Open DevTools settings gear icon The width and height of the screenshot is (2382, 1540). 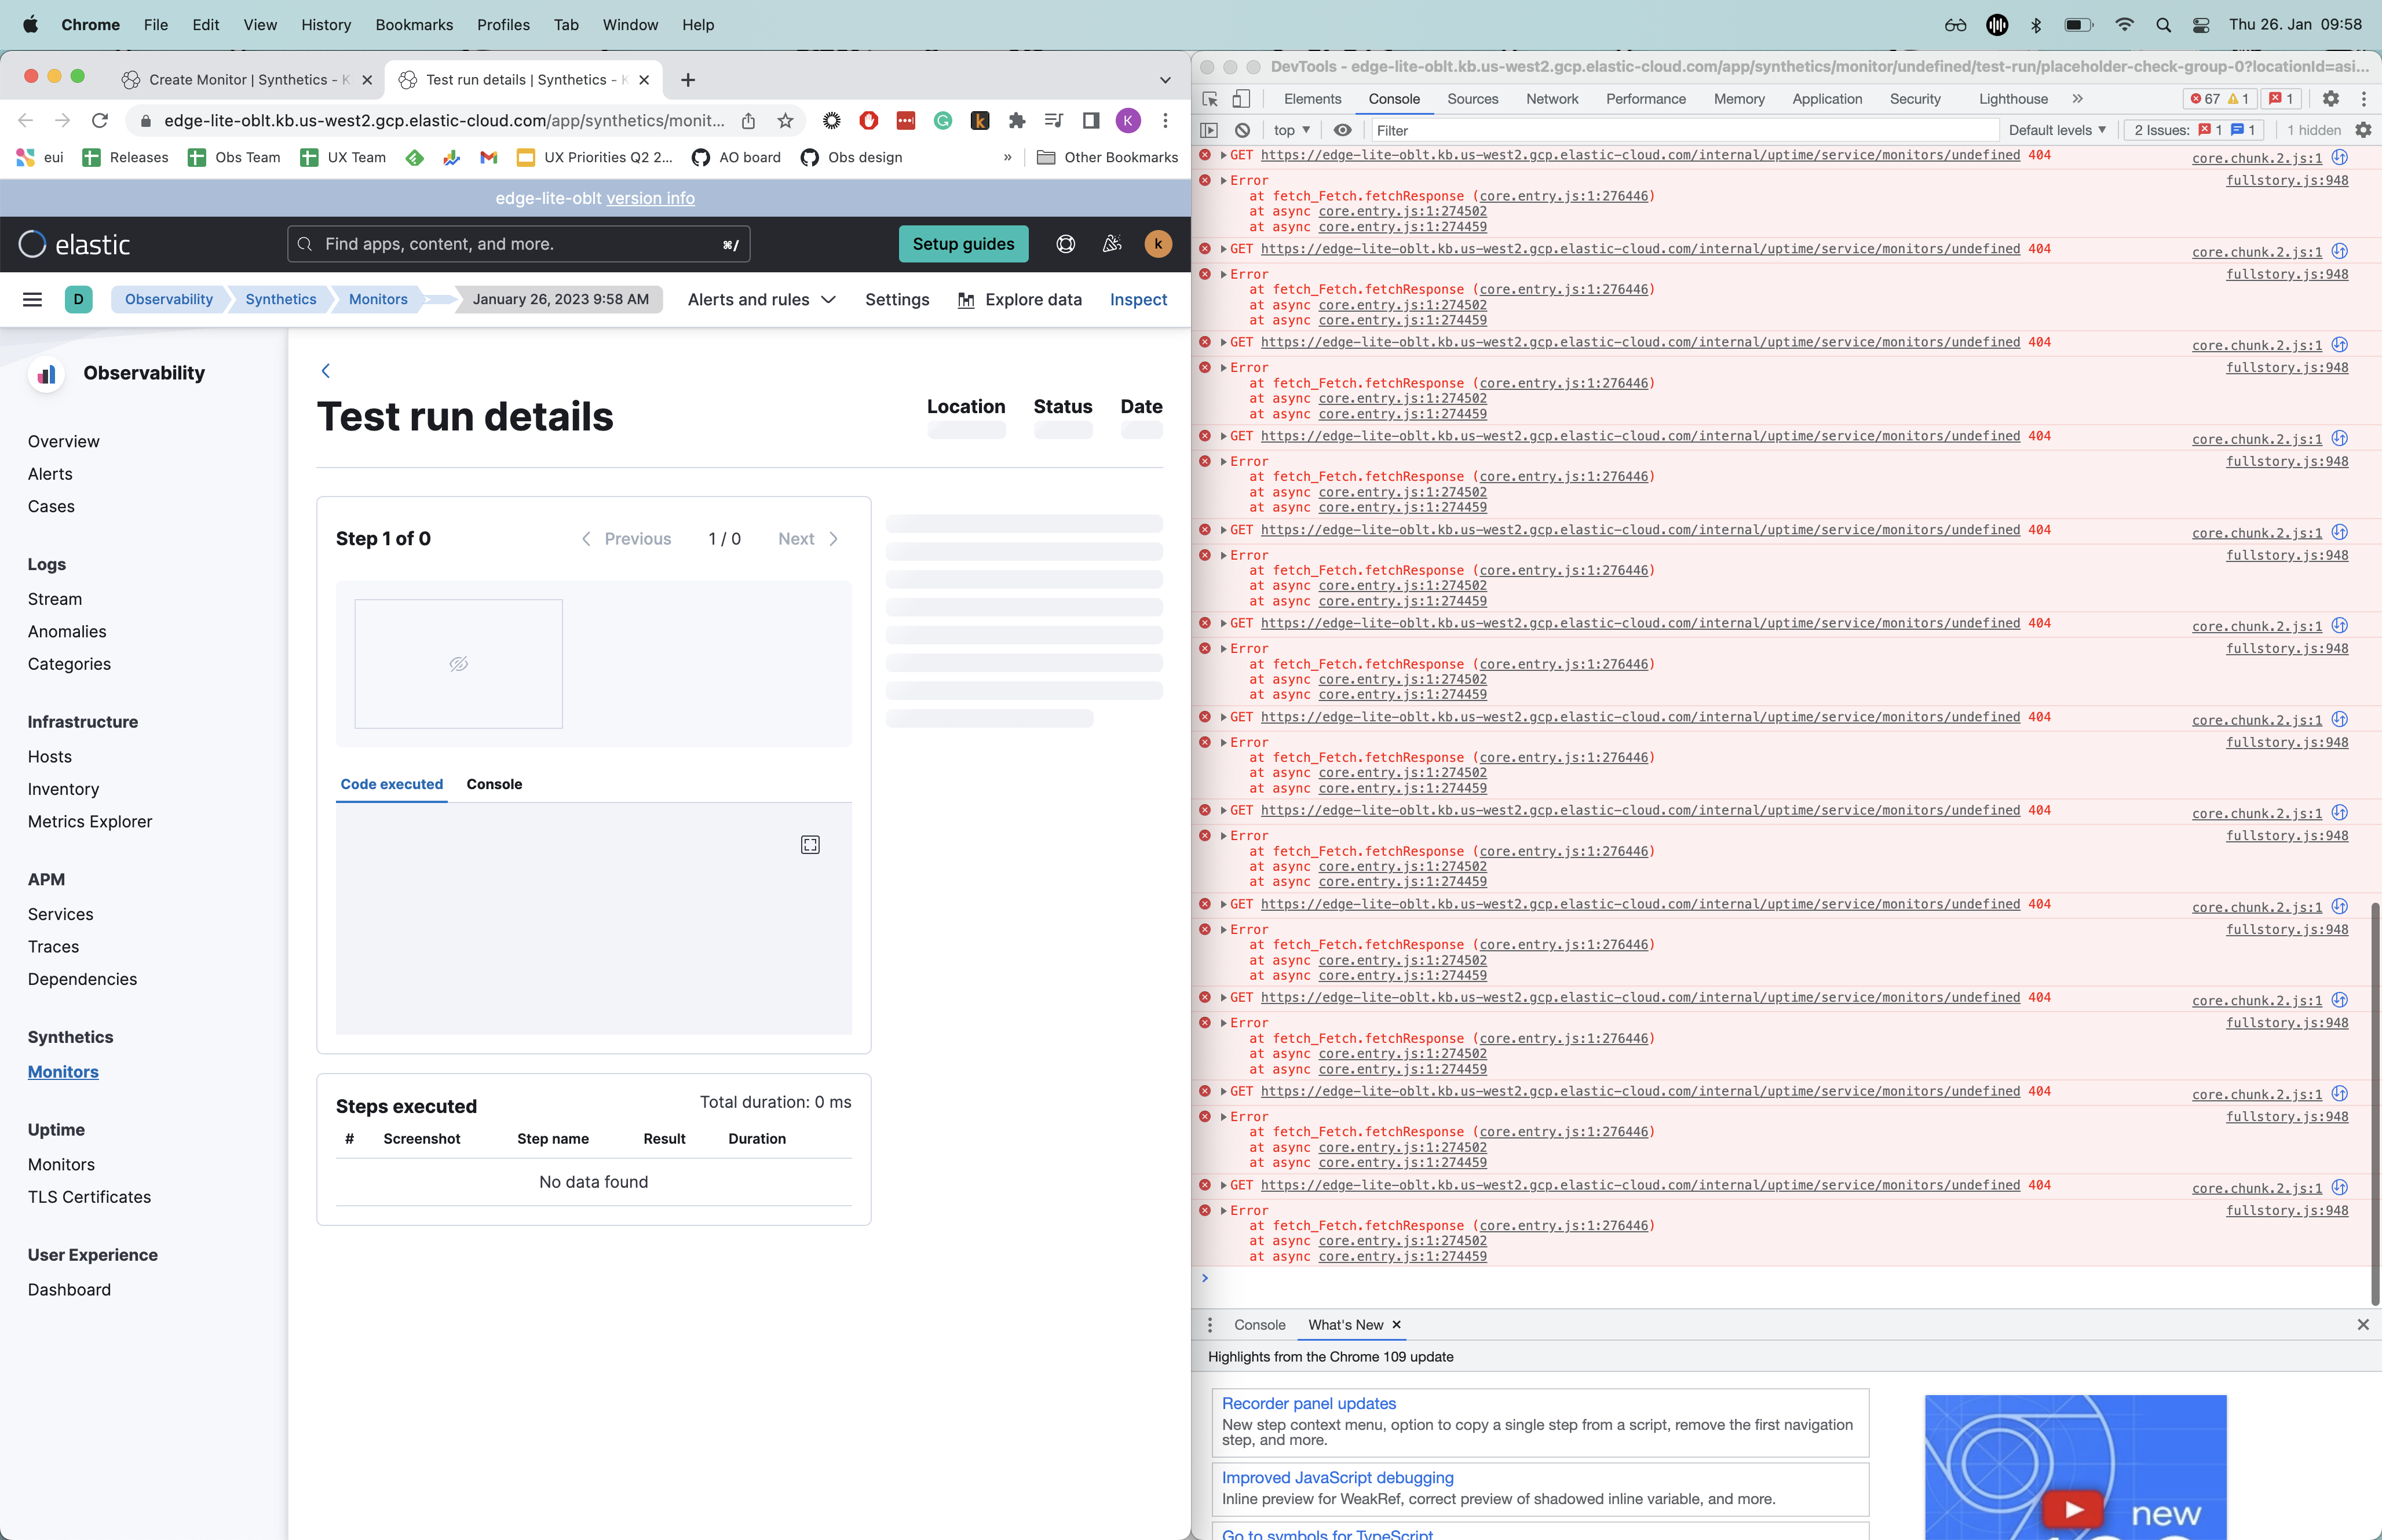2331,99
